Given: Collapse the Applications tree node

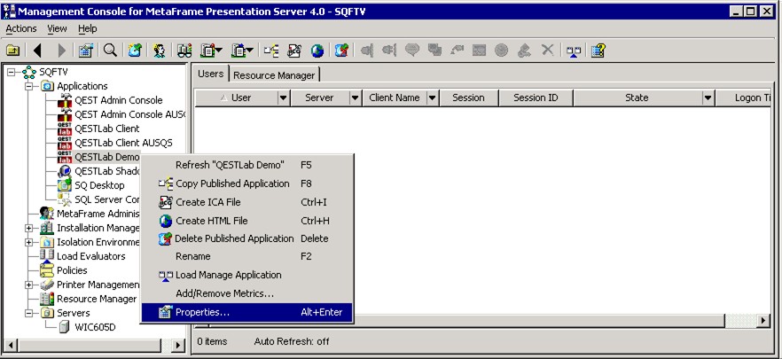Looking at the screenshot, I should pyautogui.click(x=29, y=86).
